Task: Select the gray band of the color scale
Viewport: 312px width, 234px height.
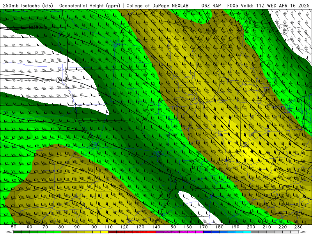Action: pyautogui.click(x=275, y=232)
